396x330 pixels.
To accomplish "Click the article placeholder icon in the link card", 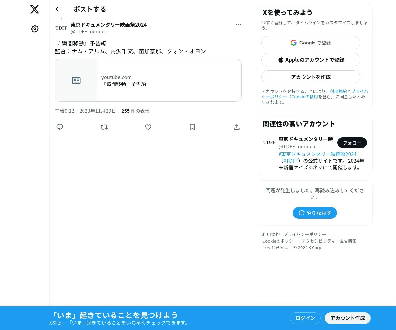I will (76, 81).
